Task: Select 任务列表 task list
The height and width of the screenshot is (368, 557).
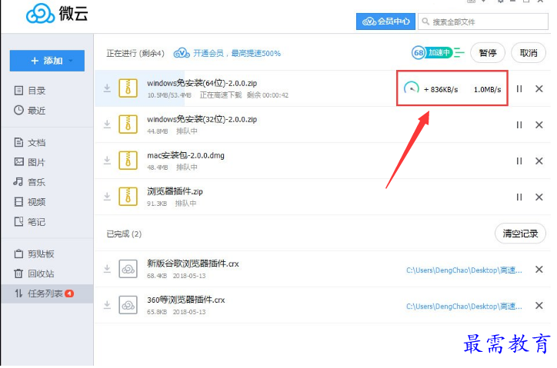Action: pyautogui.click(x=47, y=293)
